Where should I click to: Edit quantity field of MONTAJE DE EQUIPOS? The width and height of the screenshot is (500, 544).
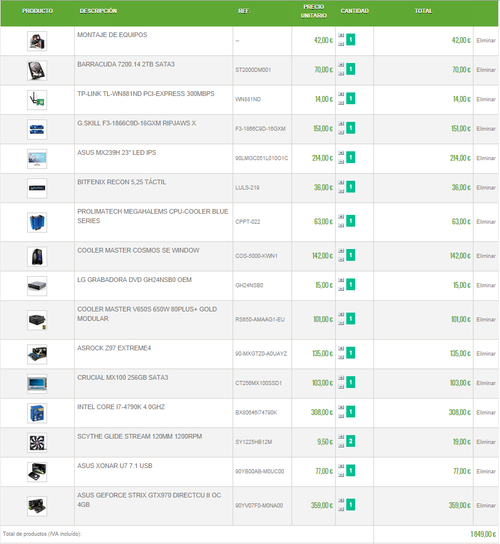click(351, 39)
